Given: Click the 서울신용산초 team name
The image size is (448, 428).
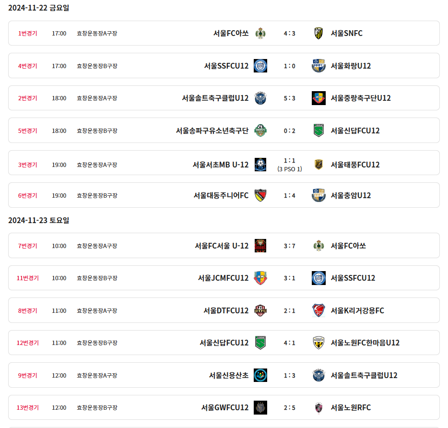Looking at the screenshot, I should tap(229, 375).
